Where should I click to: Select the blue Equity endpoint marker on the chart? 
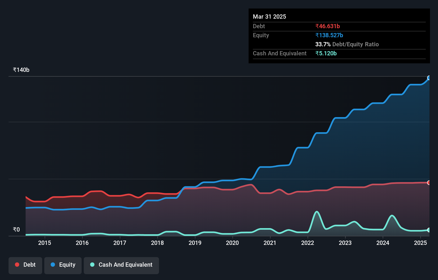(429, 77)
